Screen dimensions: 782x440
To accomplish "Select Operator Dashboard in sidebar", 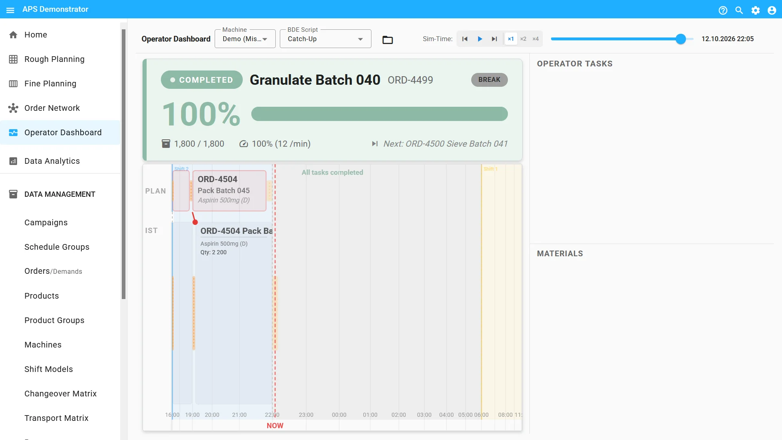I will [60, 132].
